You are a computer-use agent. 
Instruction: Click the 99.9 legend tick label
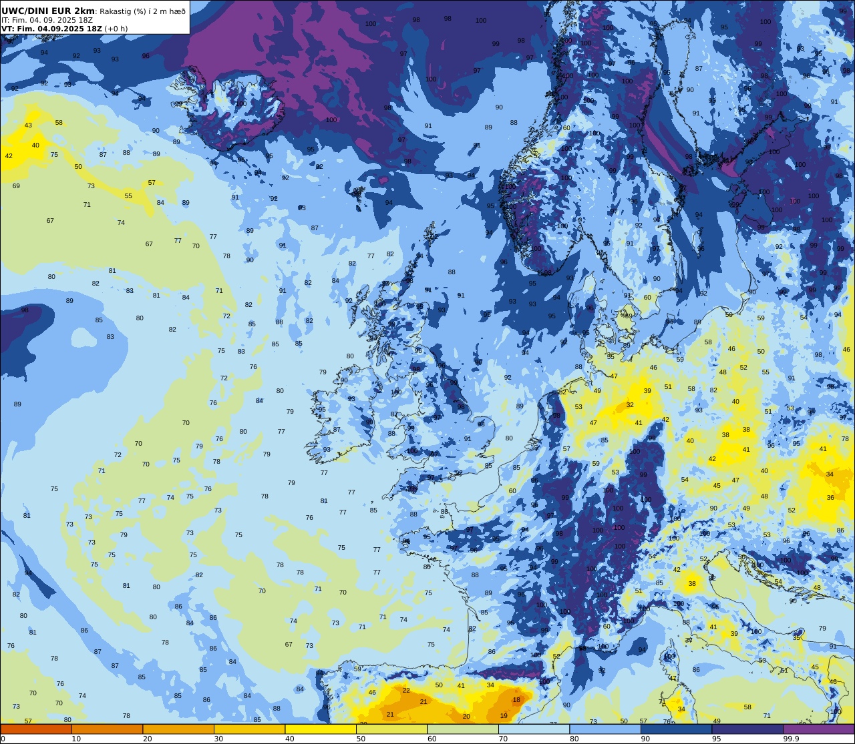pyautogui.click(x=791, y=739)
